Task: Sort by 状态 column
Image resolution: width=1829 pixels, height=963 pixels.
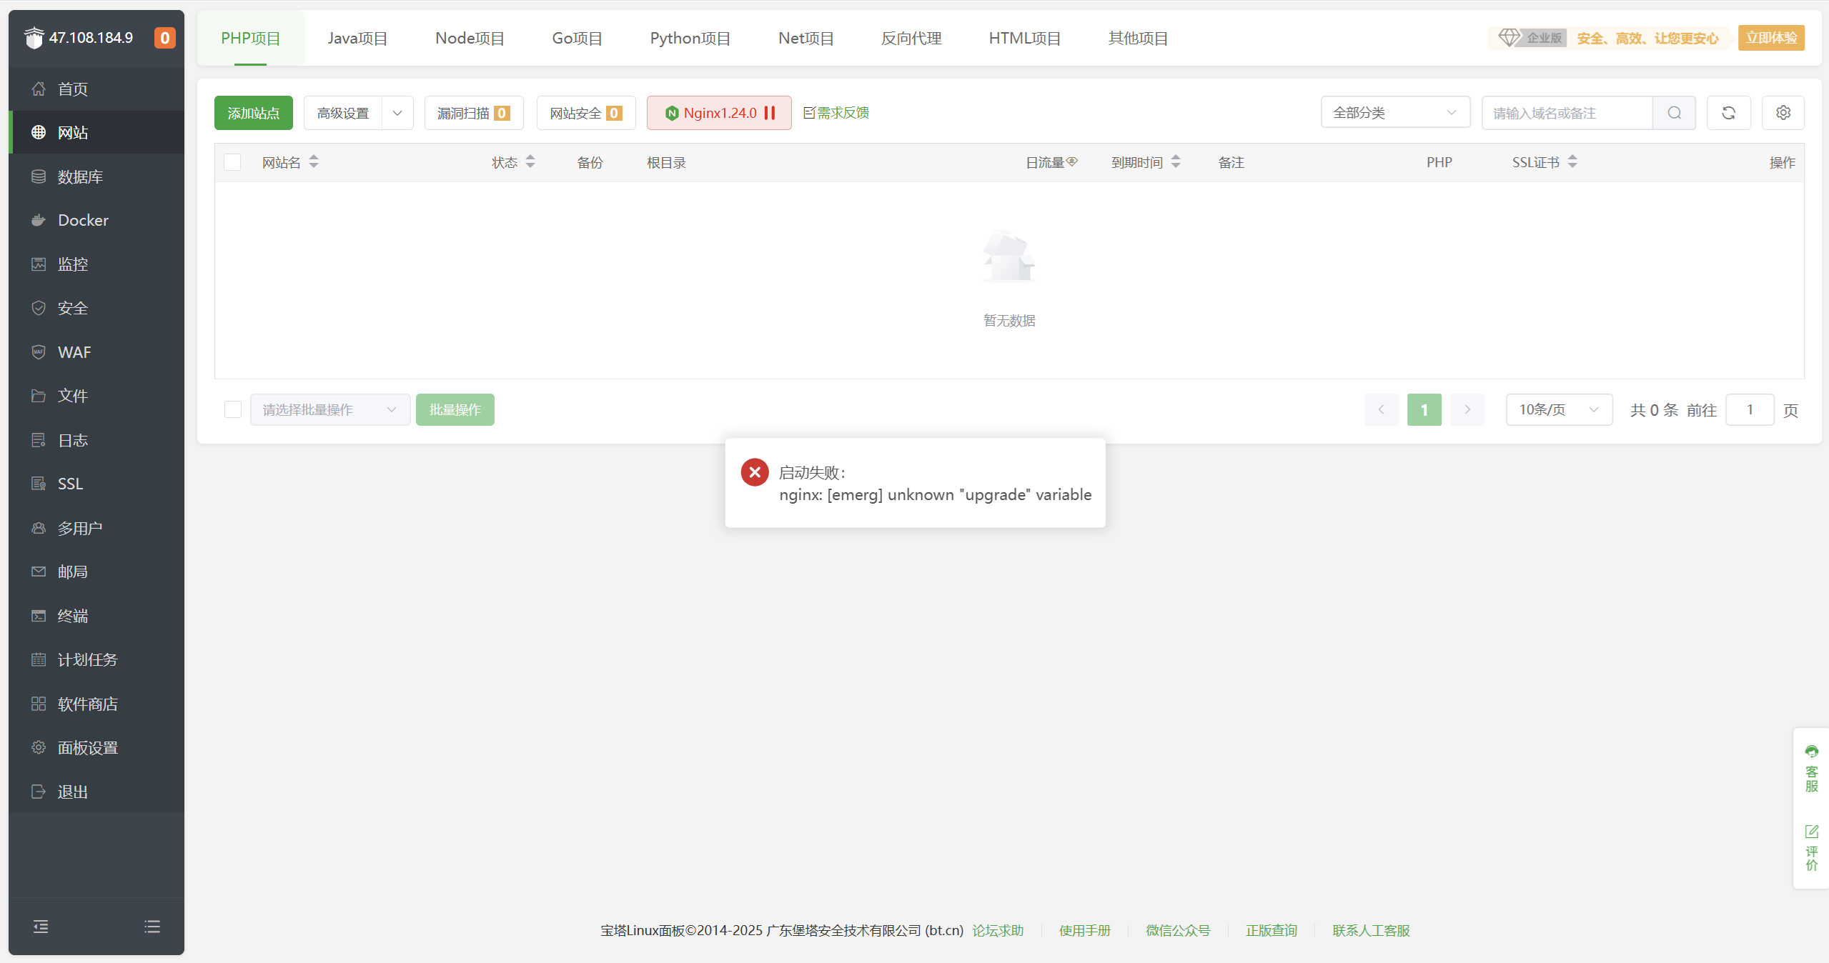Action: tap(530, 162)
